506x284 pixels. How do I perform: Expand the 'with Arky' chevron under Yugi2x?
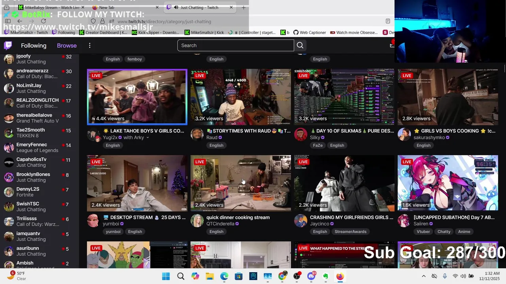coord(147,138)
